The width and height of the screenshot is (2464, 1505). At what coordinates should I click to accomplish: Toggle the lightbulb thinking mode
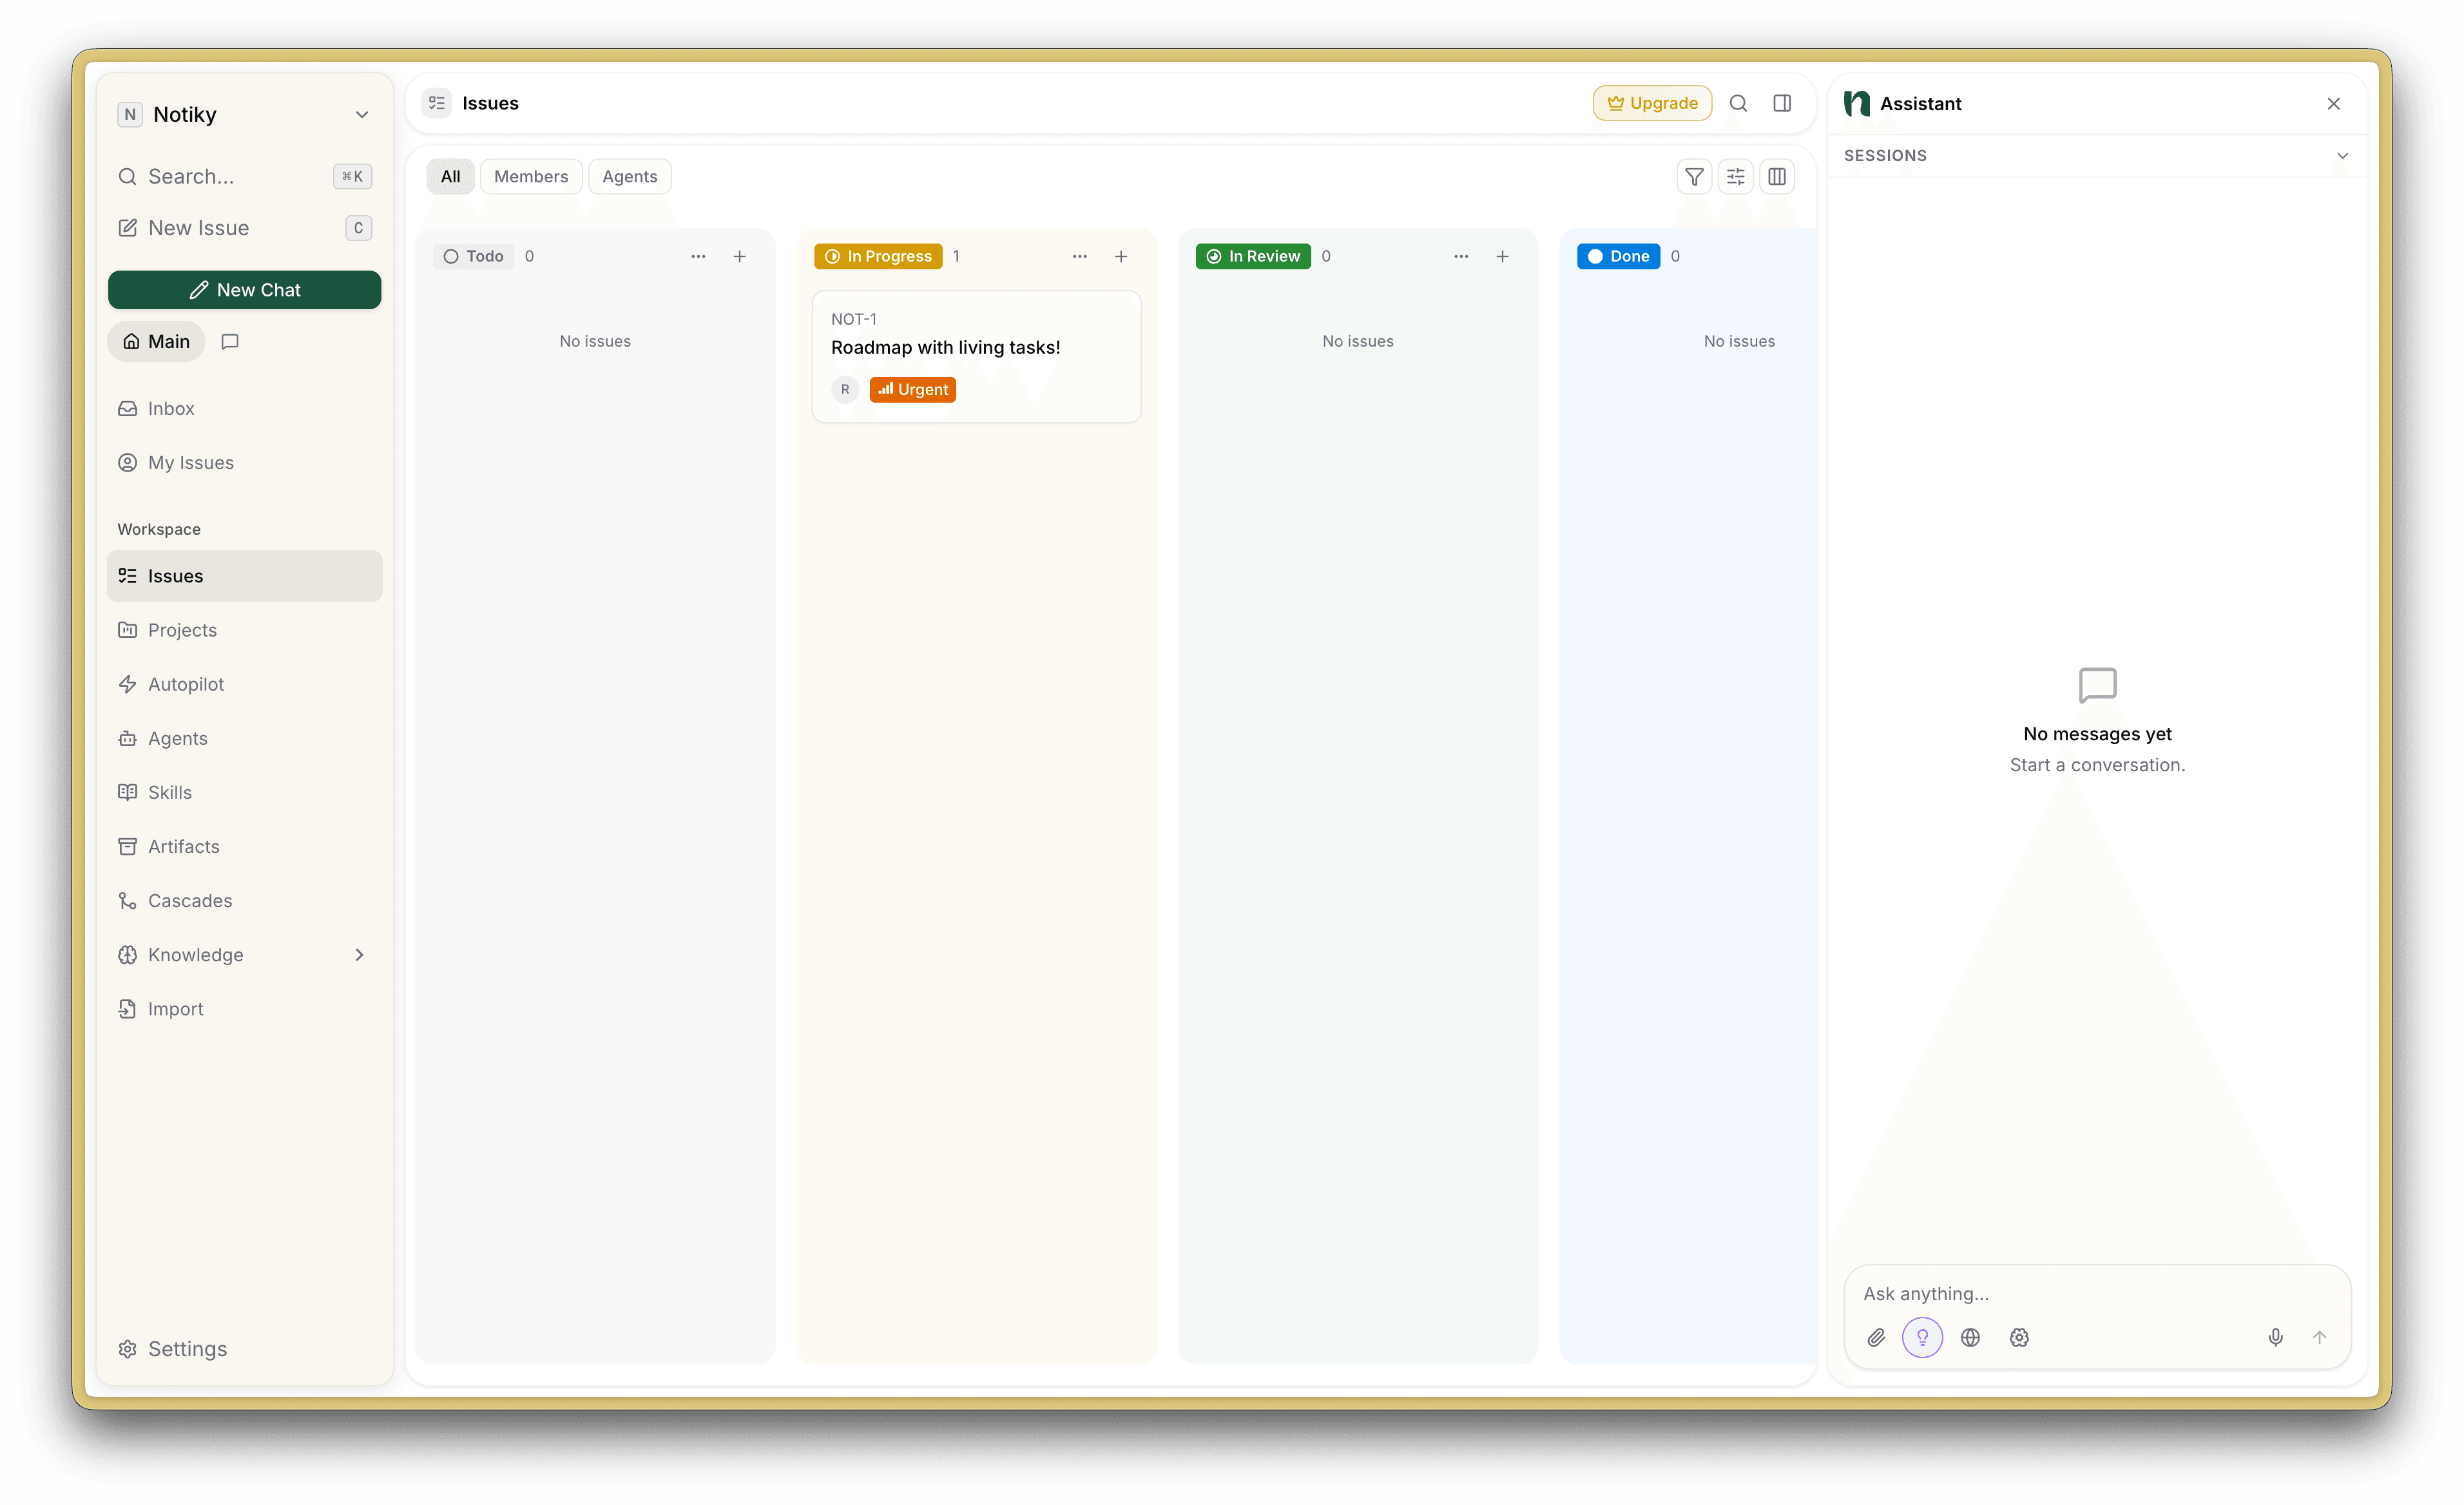pos(1922,1337)
